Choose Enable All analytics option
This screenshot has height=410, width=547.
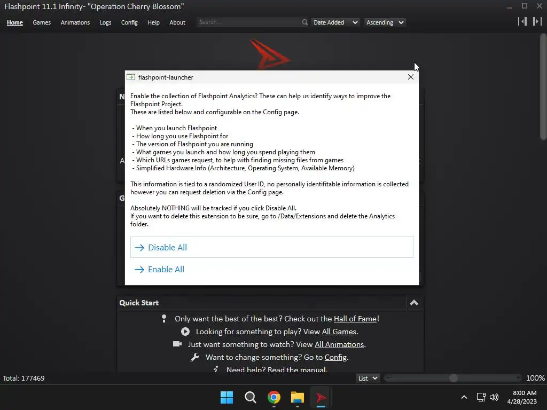[272, 269]
